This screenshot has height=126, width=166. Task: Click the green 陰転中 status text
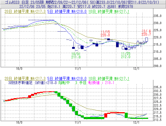point(64,82)
